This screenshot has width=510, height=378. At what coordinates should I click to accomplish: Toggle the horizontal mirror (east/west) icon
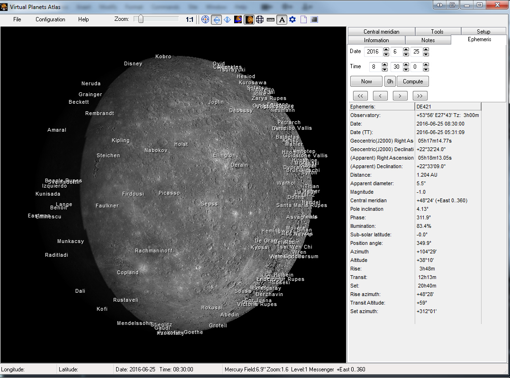pyautogui.click(x=227, y=19)
